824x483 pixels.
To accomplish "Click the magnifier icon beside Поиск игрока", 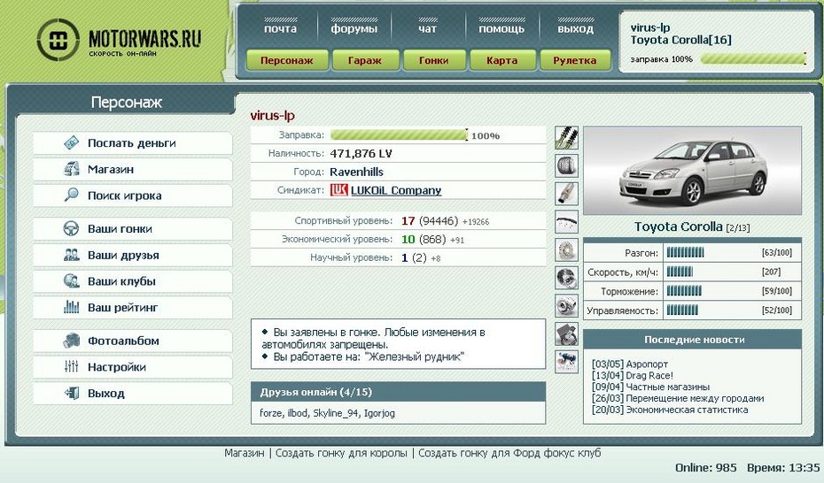I will pyautogui.click(x=72, y=195).
